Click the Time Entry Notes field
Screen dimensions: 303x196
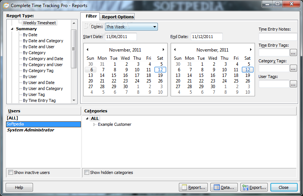pos(277,37)
